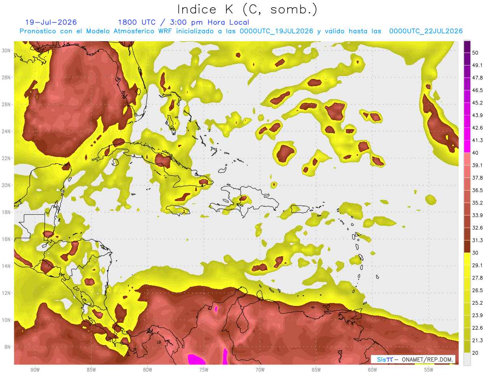Click the map title "Indice K (C, somb.)"
486x375 pixels.
247,9
